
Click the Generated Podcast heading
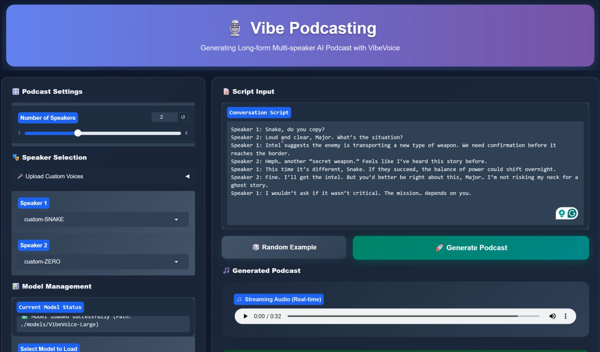[266, 270]
